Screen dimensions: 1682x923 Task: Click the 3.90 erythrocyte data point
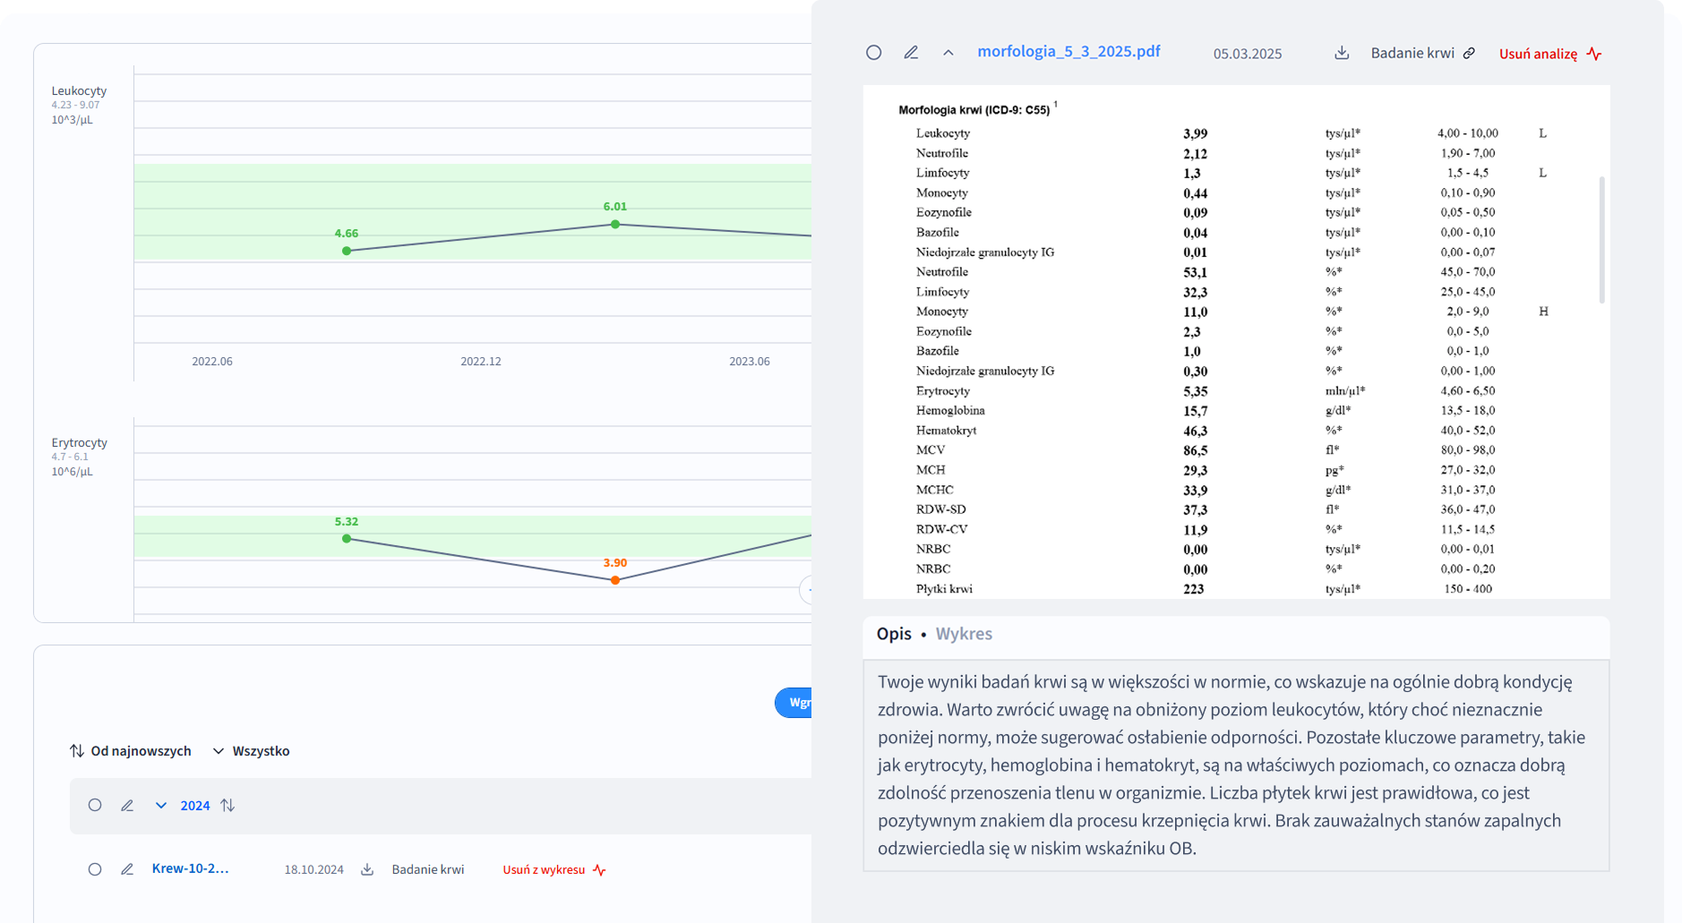(x=615, y=580)
